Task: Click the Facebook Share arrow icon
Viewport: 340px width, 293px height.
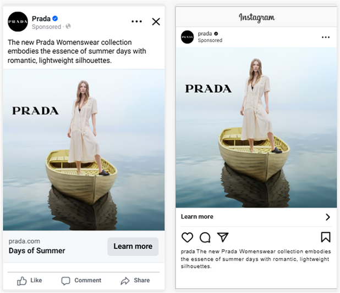Action: tap(125, 281)
